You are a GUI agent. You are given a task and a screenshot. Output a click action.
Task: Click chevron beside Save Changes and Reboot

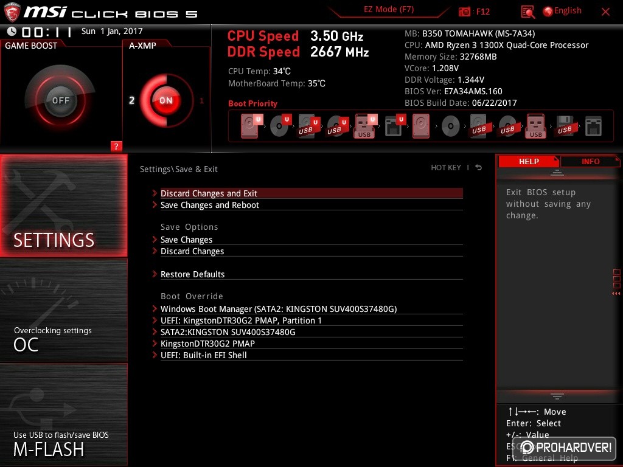(155, 204)
